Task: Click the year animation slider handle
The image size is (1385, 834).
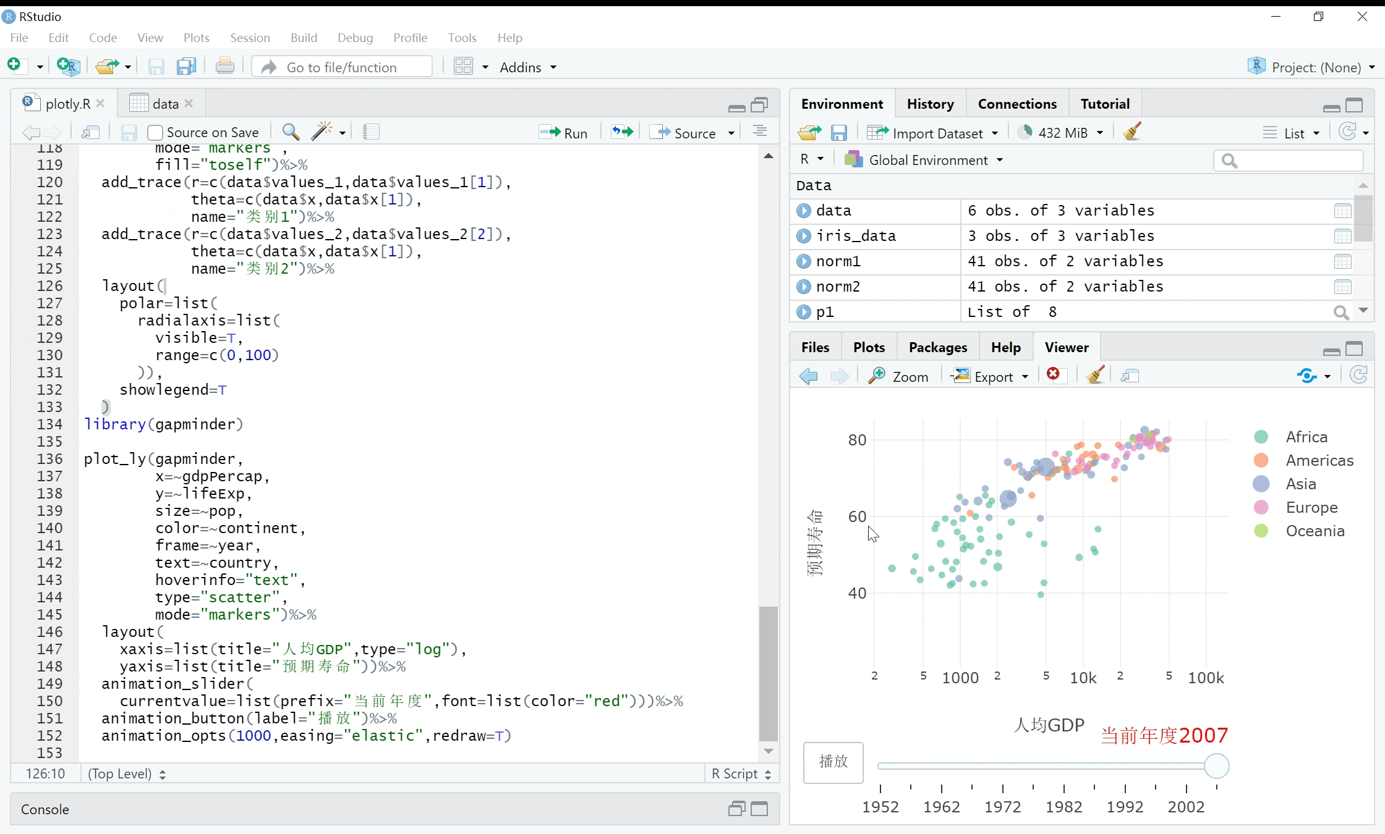Action: coord(1216,766)
